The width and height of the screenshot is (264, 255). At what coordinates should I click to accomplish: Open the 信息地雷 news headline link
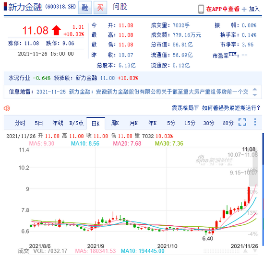[x=142, y=92]
